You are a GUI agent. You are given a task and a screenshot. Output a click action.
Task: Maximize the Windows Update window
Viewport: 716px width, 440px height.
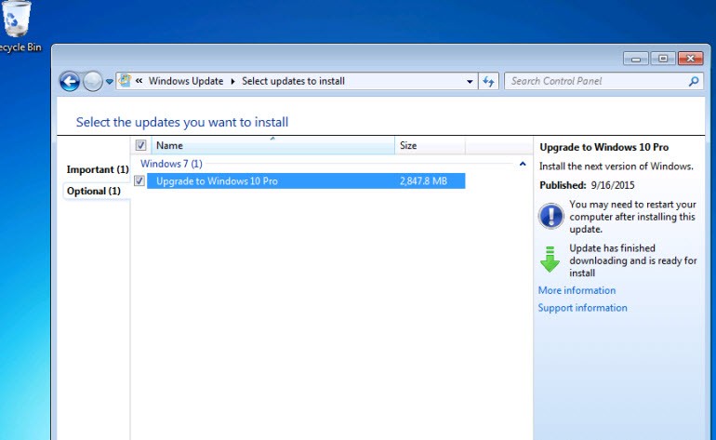click(663, 59)
